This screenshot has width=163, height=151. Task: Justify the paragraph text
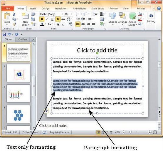[x=94, y=24]
